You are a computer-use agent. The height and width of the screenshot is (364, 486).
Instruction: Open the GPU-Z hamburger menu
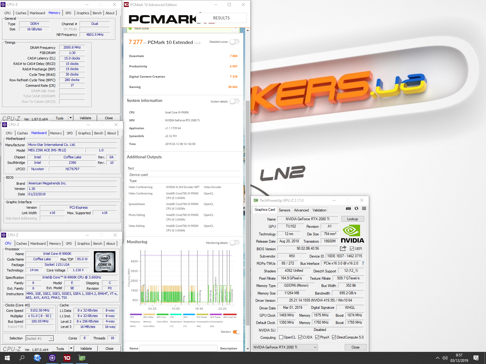pos(364,208)
